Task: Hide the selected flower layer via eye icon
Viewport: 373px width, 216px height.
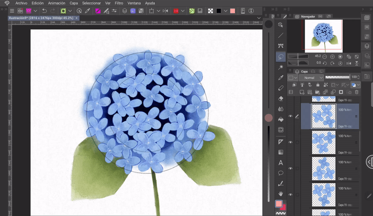Action: (x=290, y=116)
